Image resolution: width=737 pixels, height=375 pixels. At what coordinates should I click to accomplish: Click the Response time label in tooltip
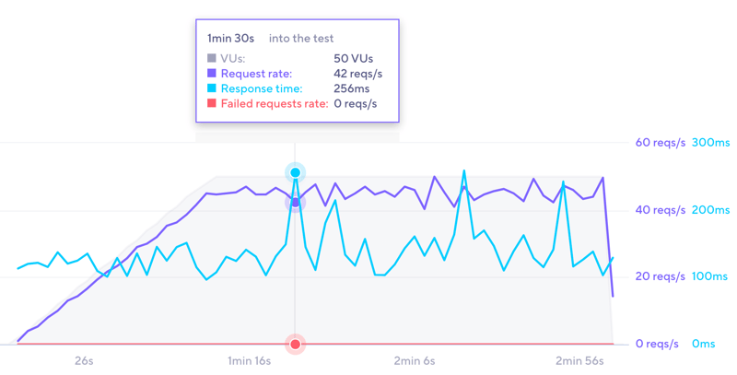pos(262,89)
